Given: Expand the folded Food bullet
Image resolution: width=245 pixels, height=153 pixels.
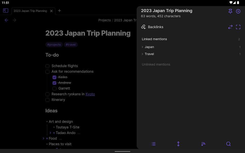Looking at the screenshot, I should (43, 139).
